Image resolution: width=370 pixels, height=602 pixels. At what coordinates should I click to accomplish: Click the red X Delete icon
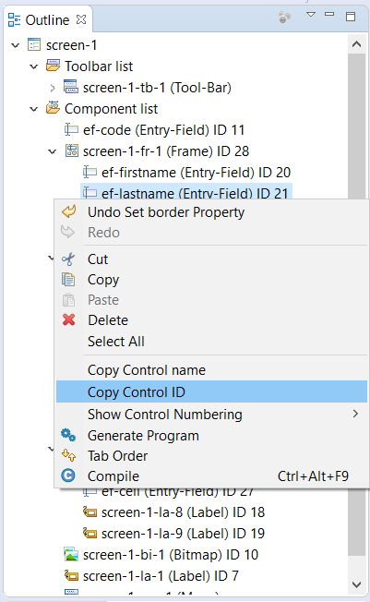[68, 319]
